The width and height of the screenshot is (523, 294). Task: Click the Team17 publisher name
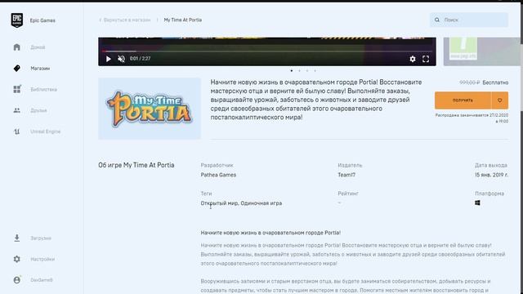pyautogui.click(x=346, y=175)
